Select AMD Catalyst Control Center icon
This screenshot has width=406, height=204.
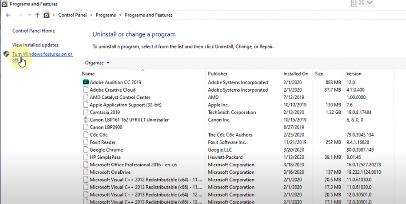point(86,97)
